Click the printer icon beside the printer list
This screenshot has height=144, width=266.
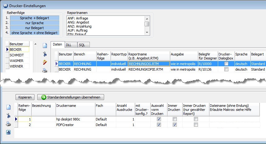(x=9, y=124)
